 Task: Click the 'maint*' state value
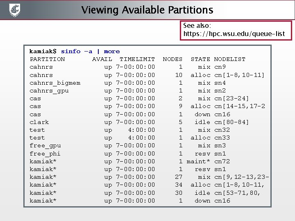coord(198,162)
